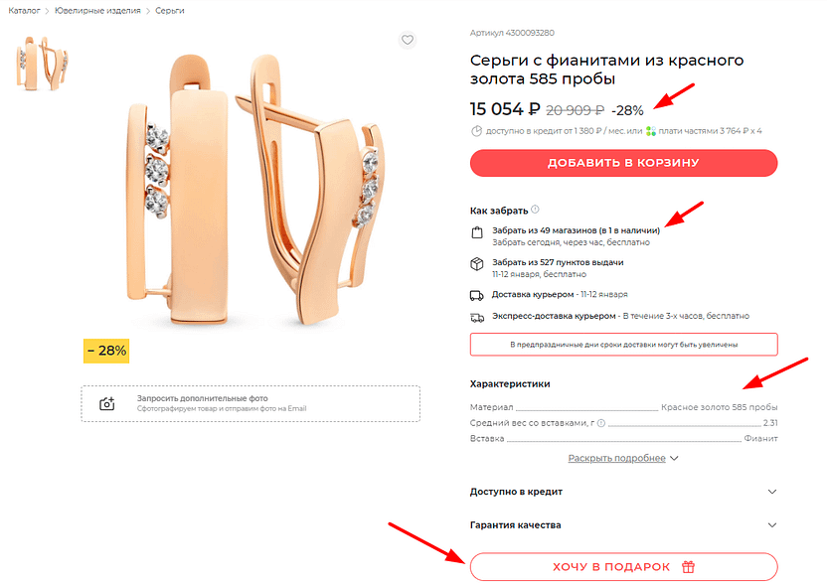Click the «Хочу в подарок» button
Screen dimensions: 827x584
623,567
